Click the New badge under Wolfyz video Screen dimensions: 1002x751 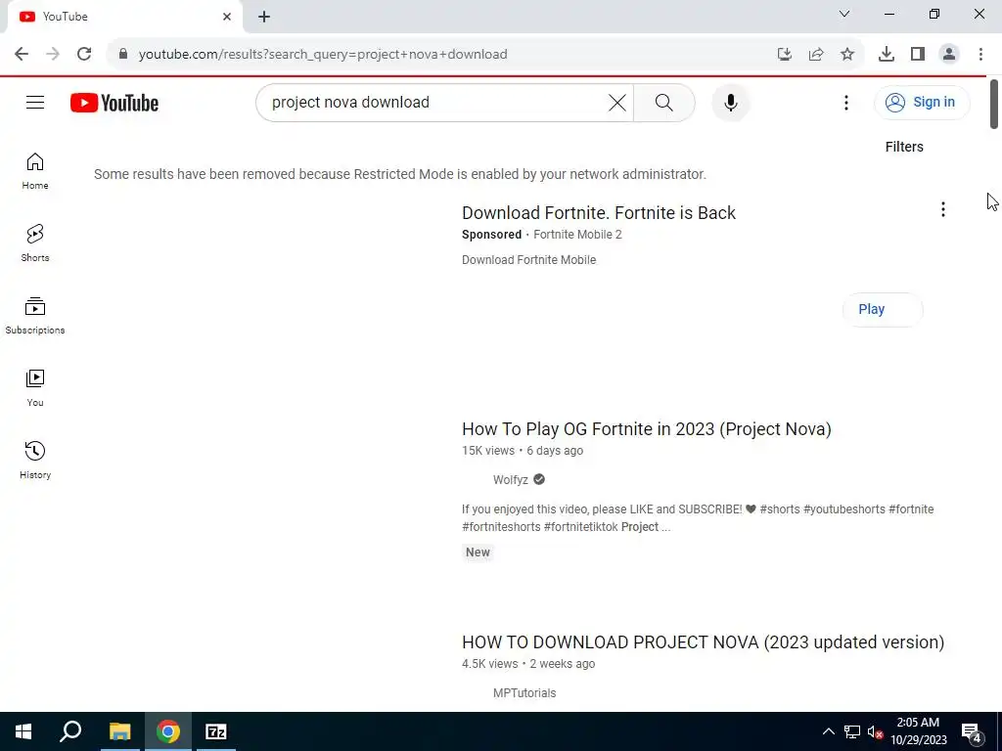tap(478, 552)
